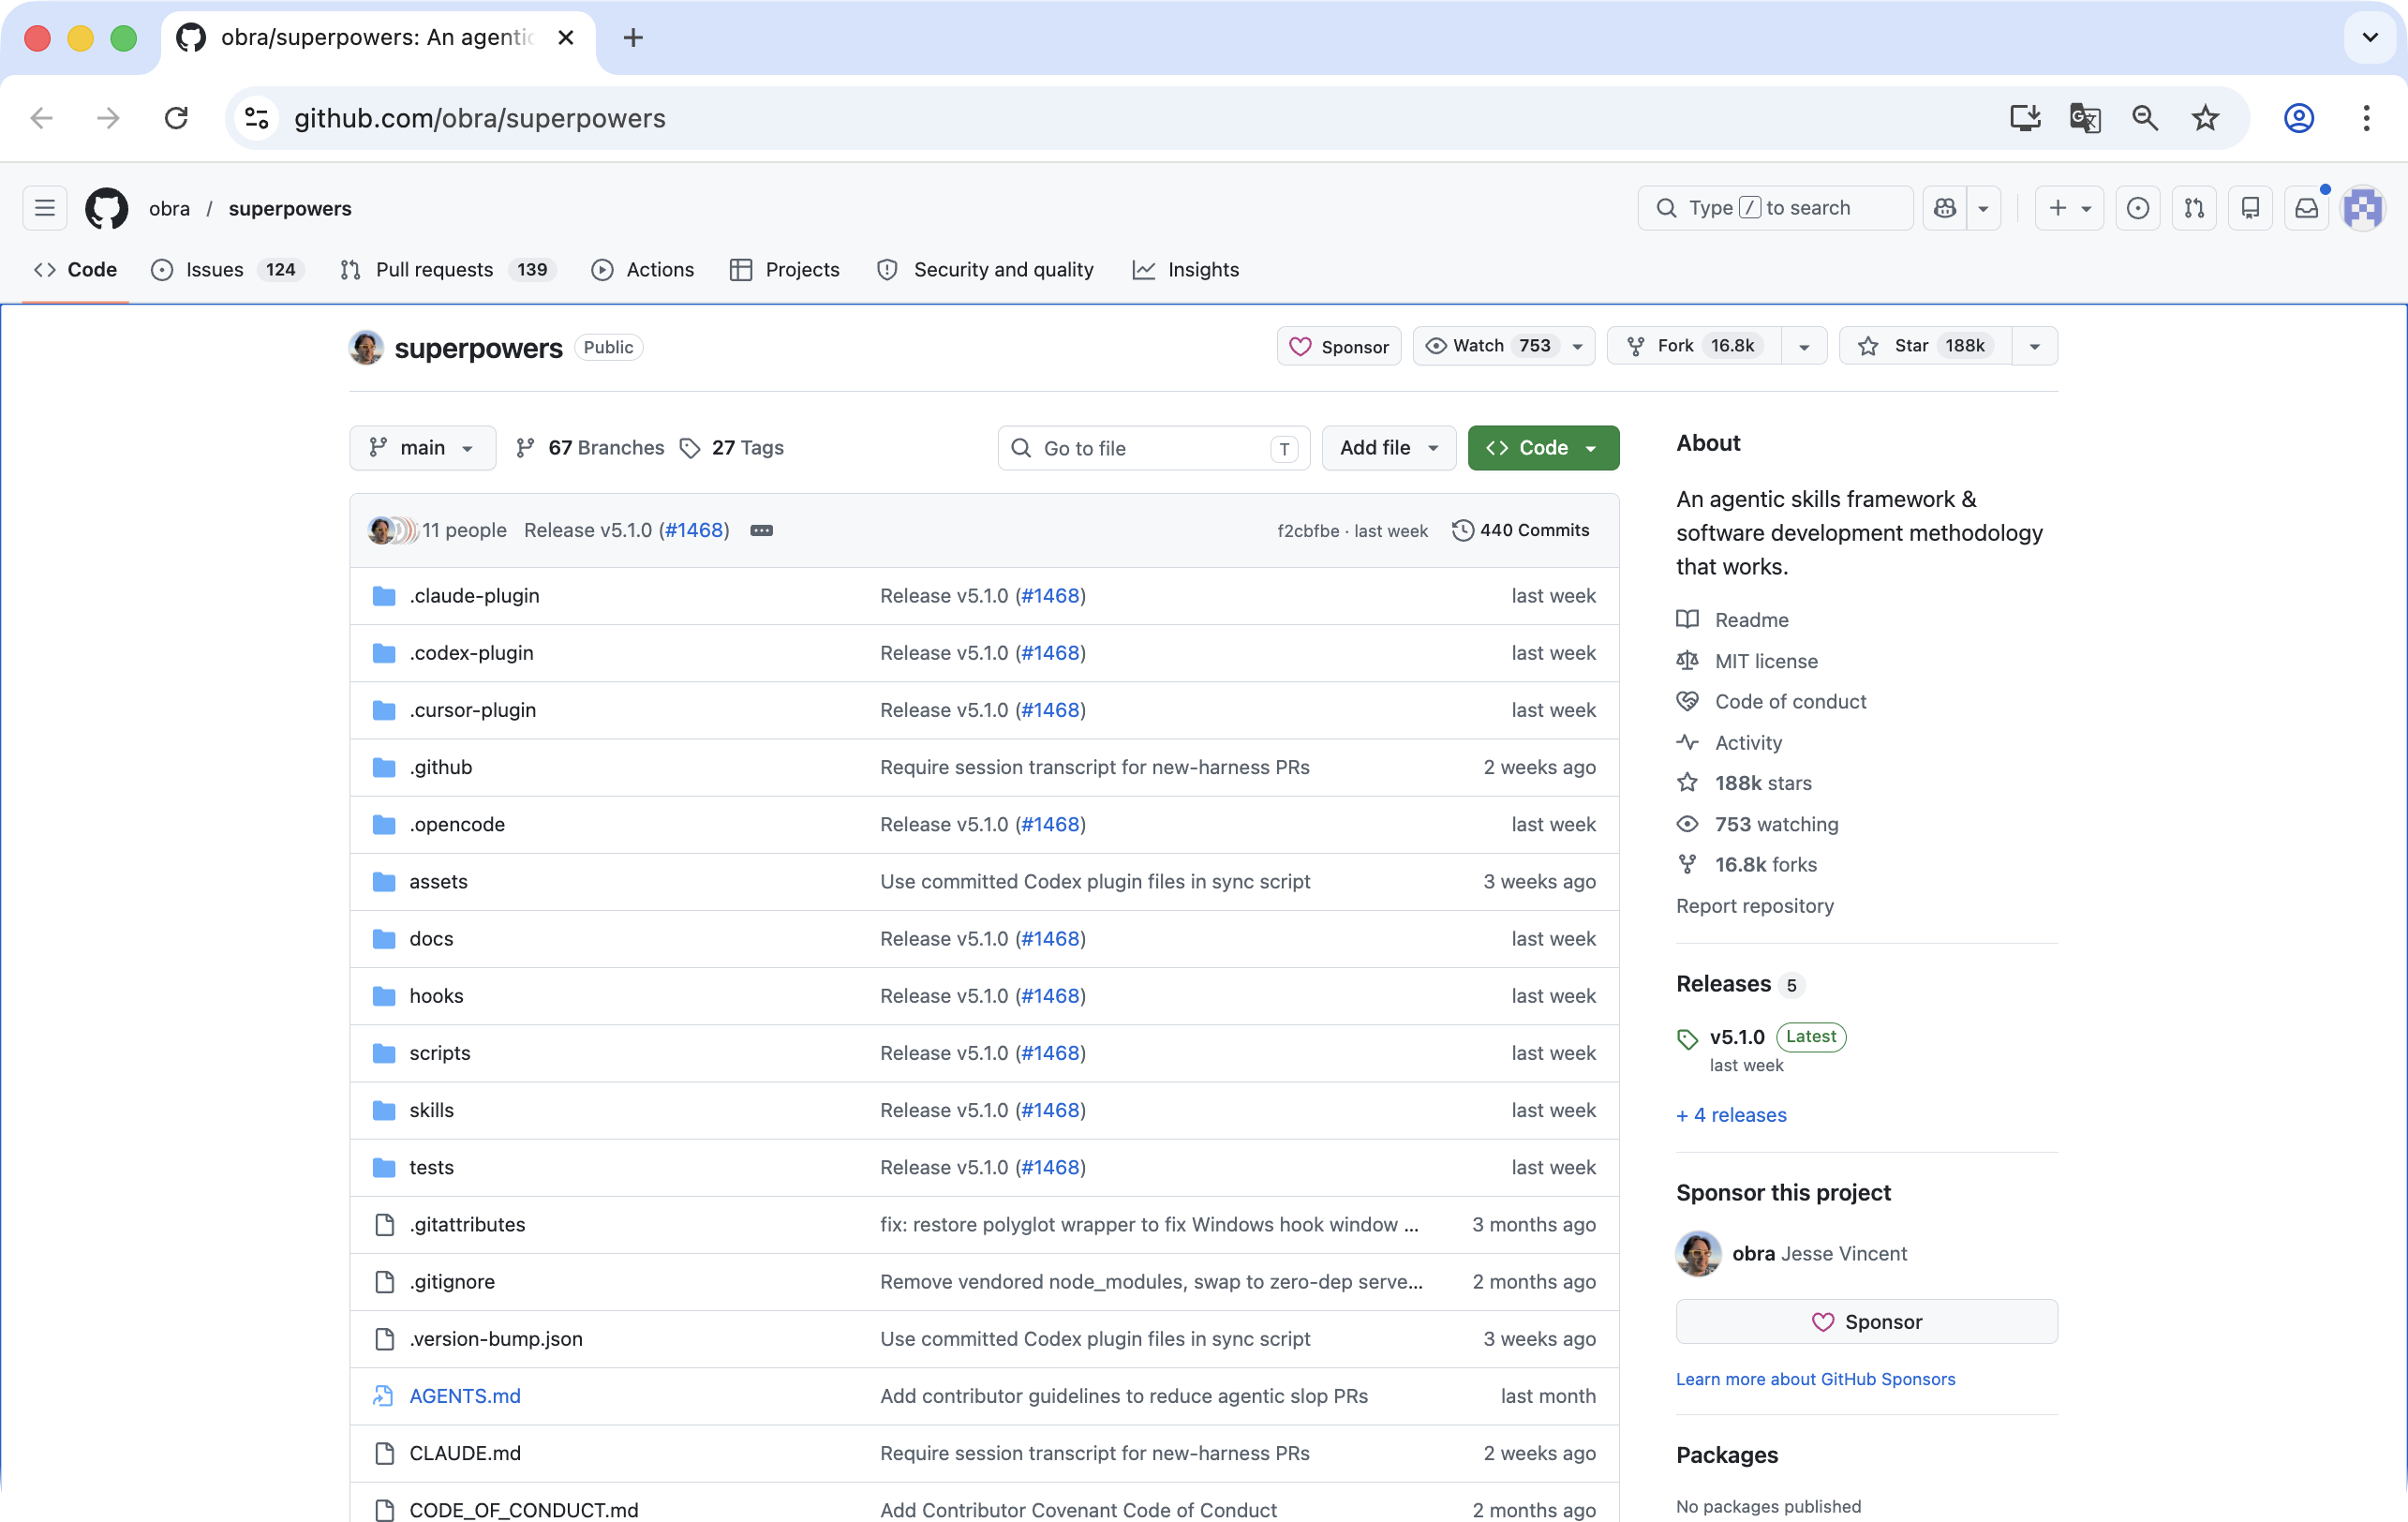Click the browser reload button
The width and height of the screenshot is (2408, 1522).
[x=176, y=118]
